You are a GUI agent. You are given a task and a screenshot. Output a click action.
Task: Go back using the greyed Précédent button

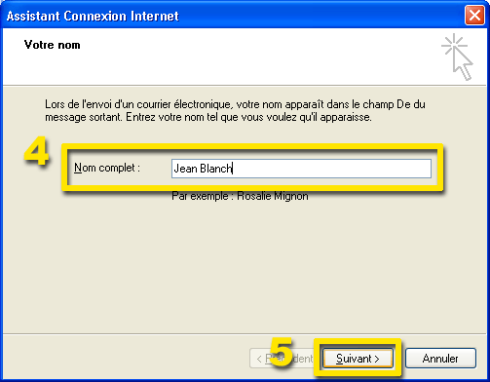[x=282, y=359]
